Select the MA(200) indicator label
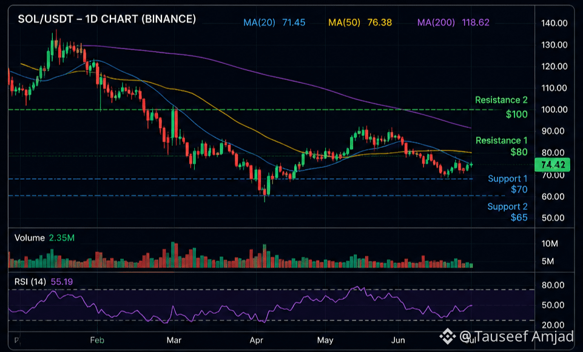The height and width of the screenshot is (352, 583). point(436,22)
